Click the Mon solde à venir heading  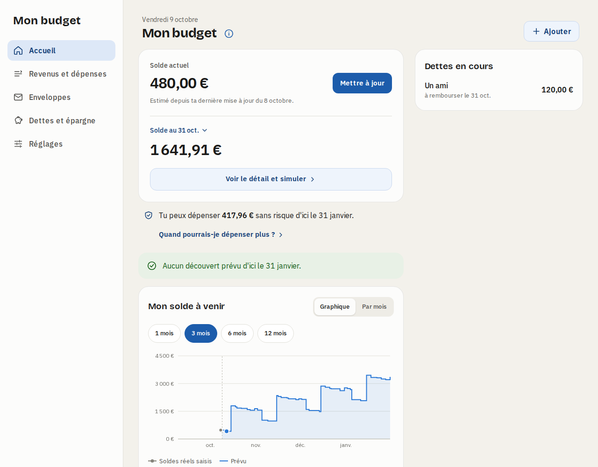[186, 306]
